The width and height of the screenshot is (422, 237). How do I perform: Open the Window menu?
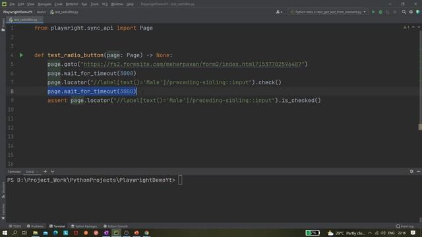(117, 4)
